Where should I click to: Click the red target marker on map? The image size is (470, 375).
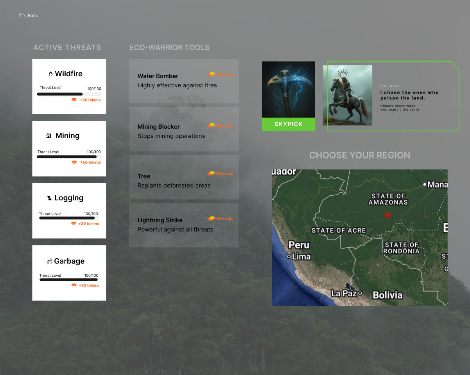387,215
